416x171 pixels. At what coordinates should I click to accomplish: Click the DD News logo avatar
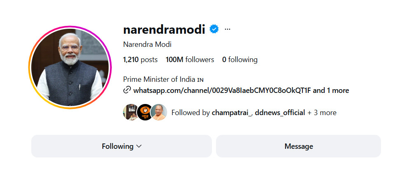[144, 112]
